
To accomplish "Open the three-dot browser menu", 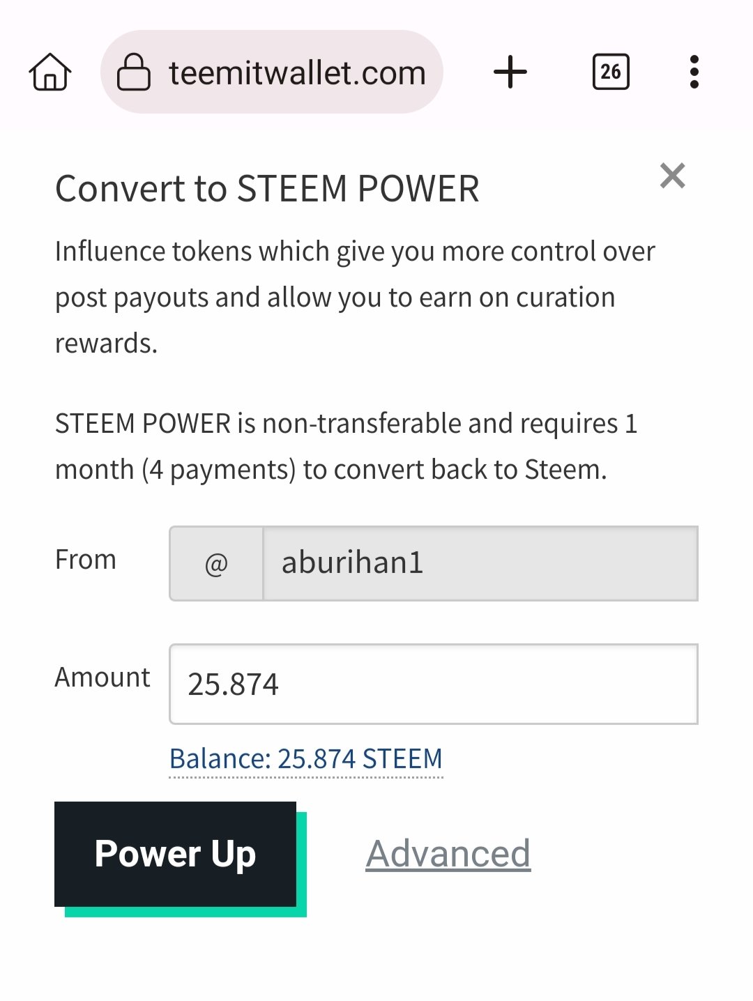I will click(x=694, y=72).
